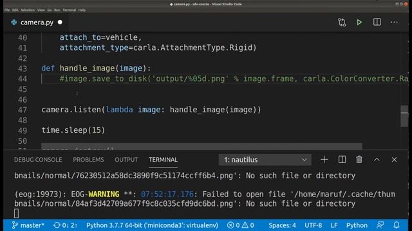Click the 'camera.listen(lambda image' code line

pos(151,110)
